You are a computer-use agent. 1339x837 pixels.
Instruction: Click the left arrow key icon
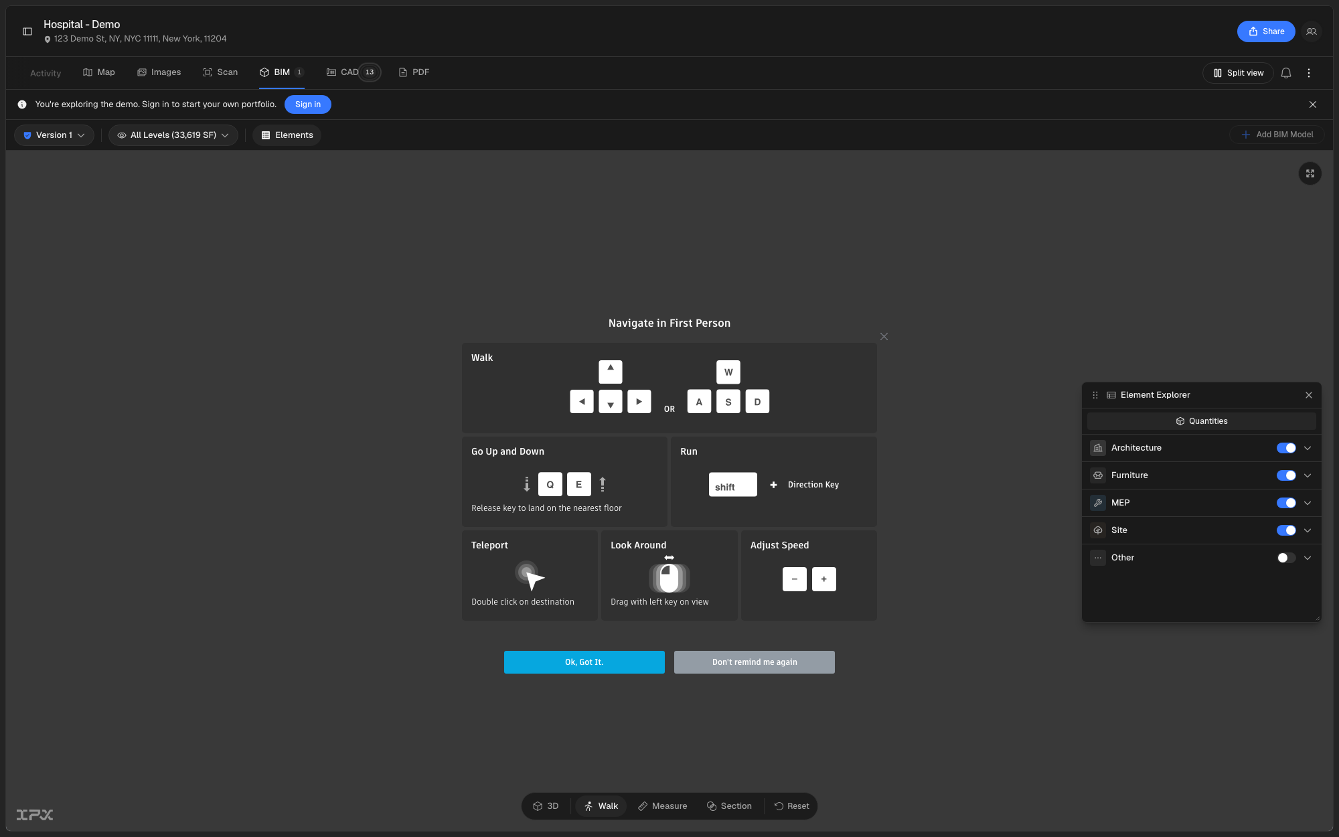[x=581, y=401]
